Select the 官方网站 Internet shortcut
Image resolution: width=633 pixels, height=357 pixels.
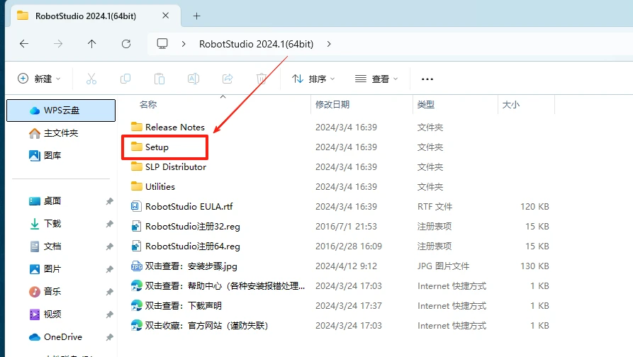pos(206,325)
